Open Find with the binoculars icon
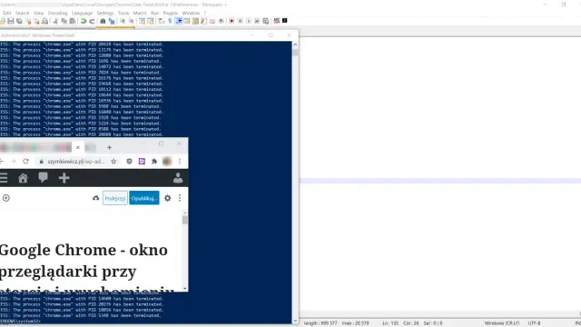The width and height of the screenshot is (581, 327). pyautogui.click(x=103, y=21)
